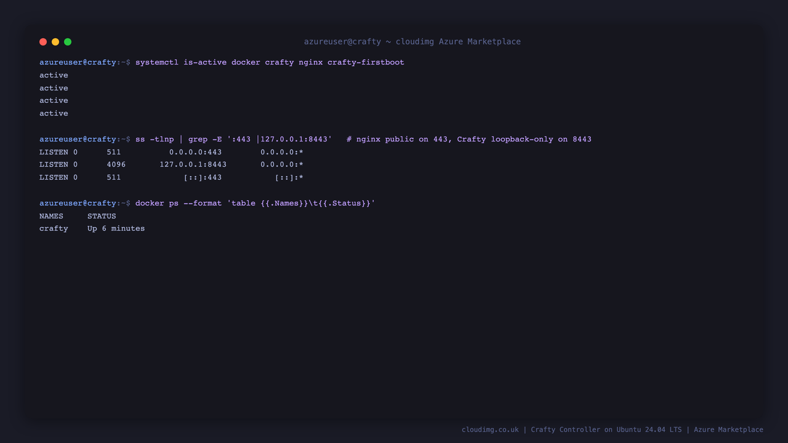
Task: Click the 'systemctl is-active docker crafty nginx crafty-firstboot' command
Action: (270, 62)
